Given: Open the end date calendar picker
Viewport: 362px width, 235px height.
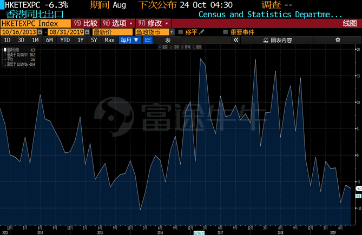Looking at the screenshot, I should click(x=87, y=32).
